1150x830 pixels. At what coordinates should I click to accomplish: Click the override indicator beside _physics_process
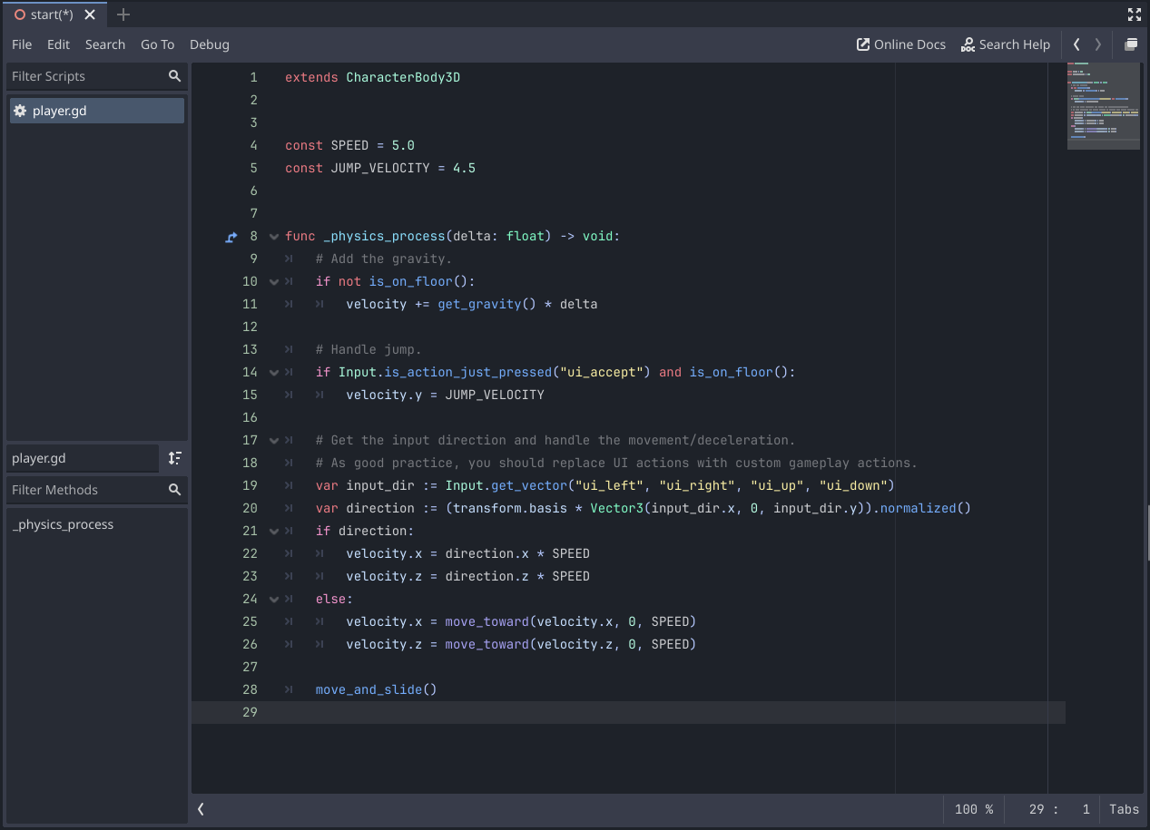(x=231, y=236)
